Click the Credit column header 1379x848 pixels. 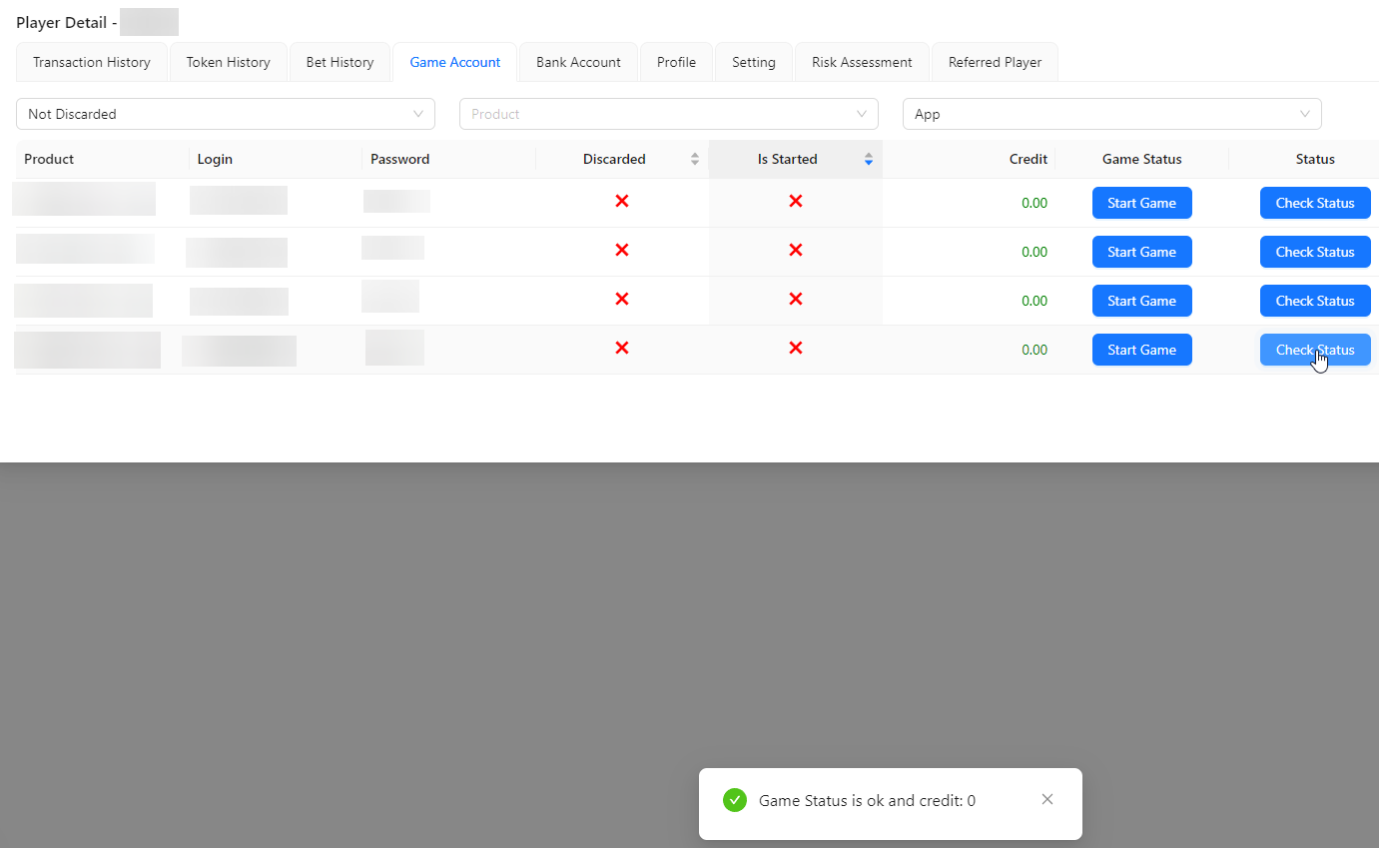click(1028, 159)
